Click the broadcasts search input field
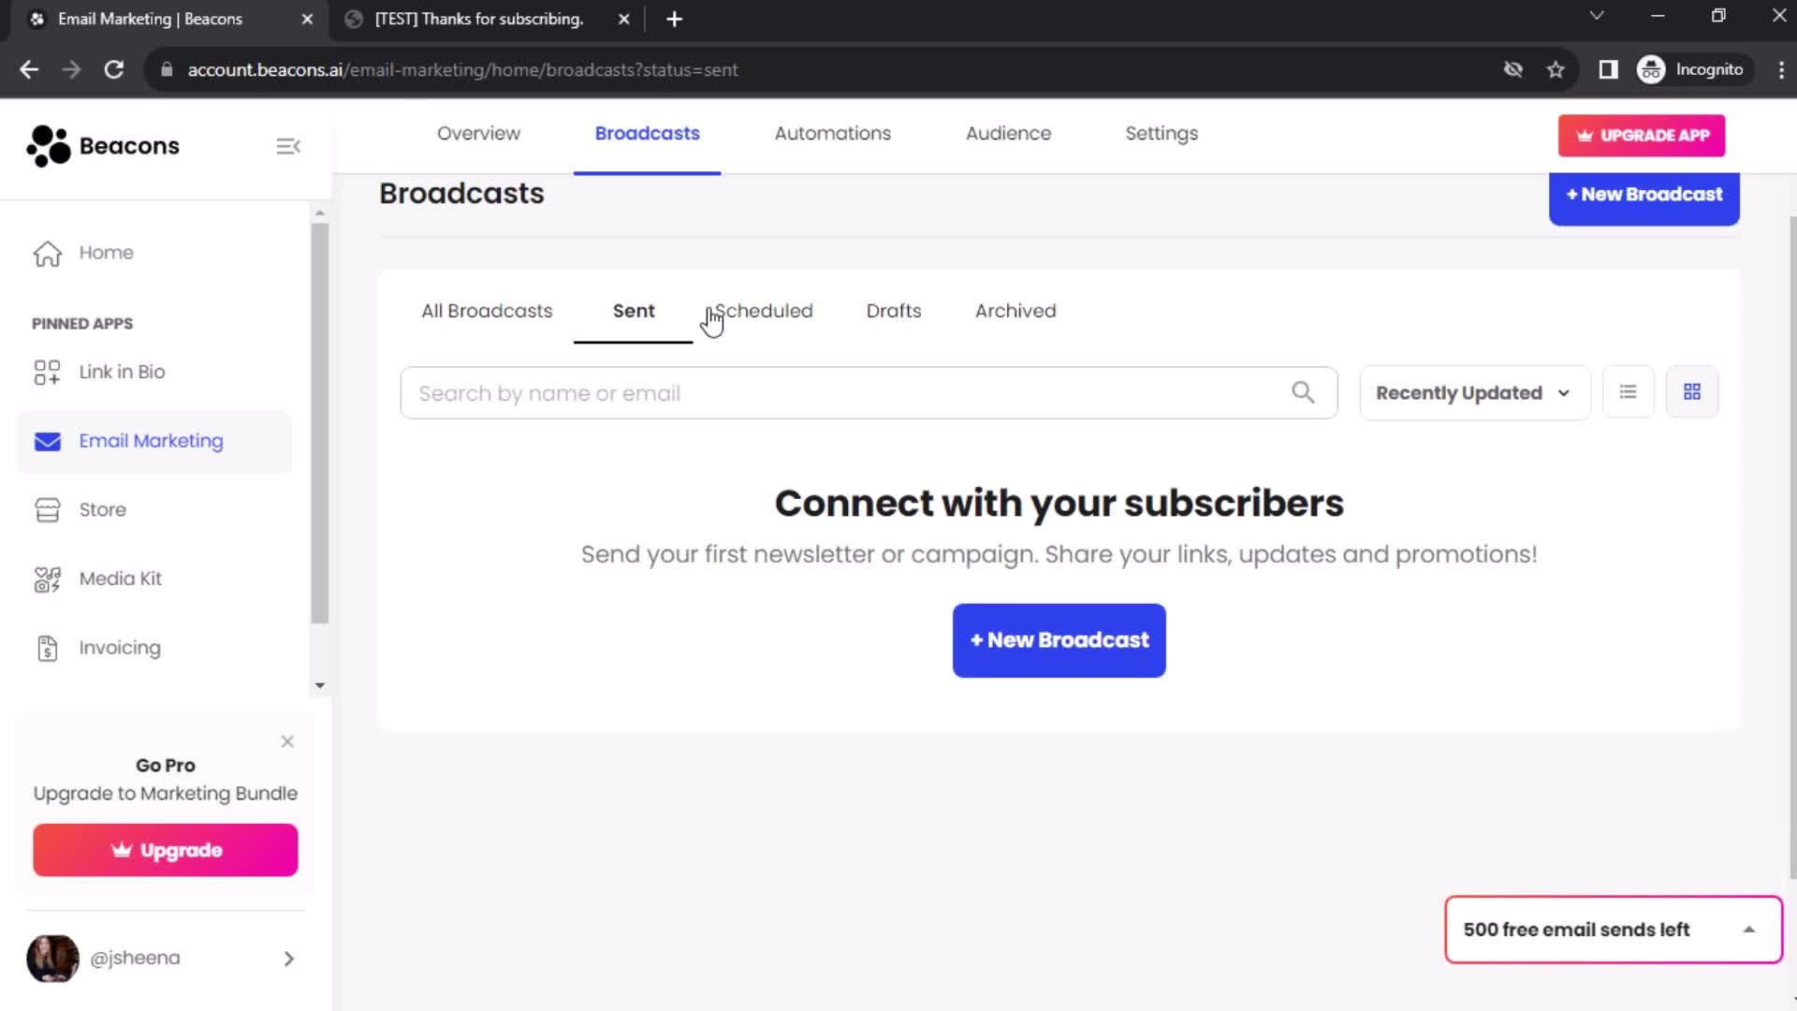Screen dimensions: 1797x1011 (x=868, y=392)
